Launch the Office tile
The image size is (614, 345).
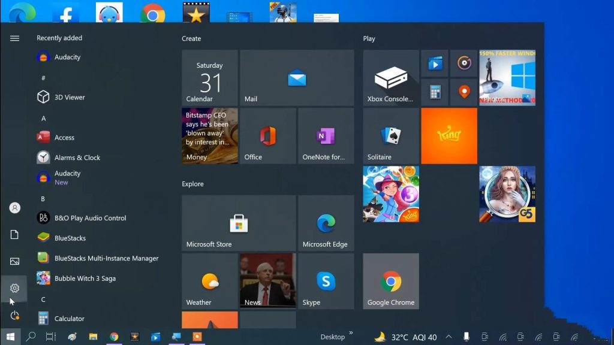point(268,136)
